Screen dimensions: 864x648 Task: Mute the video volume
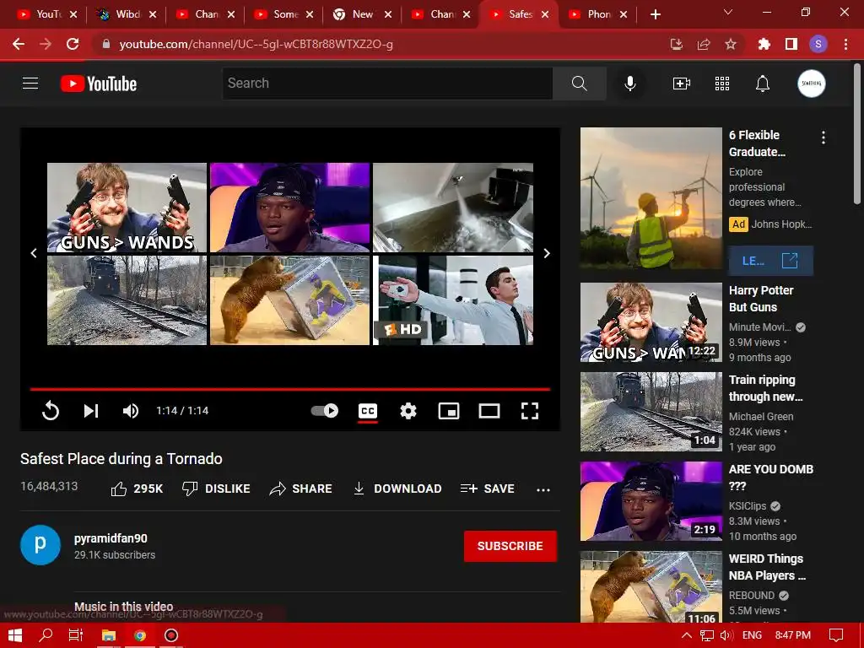click(131, 411)
